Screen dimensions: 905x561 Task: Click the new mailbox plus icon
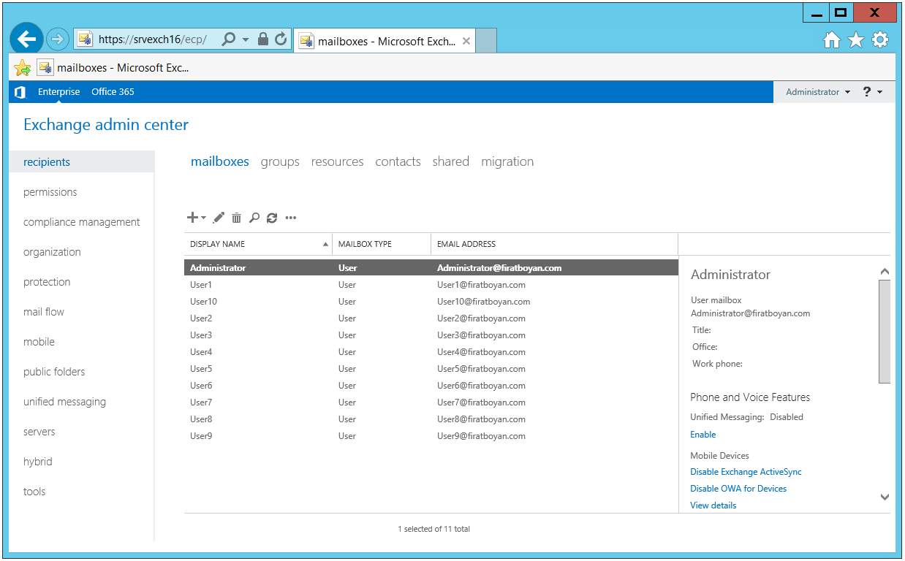pyautogui.click(x=193, y=217)
